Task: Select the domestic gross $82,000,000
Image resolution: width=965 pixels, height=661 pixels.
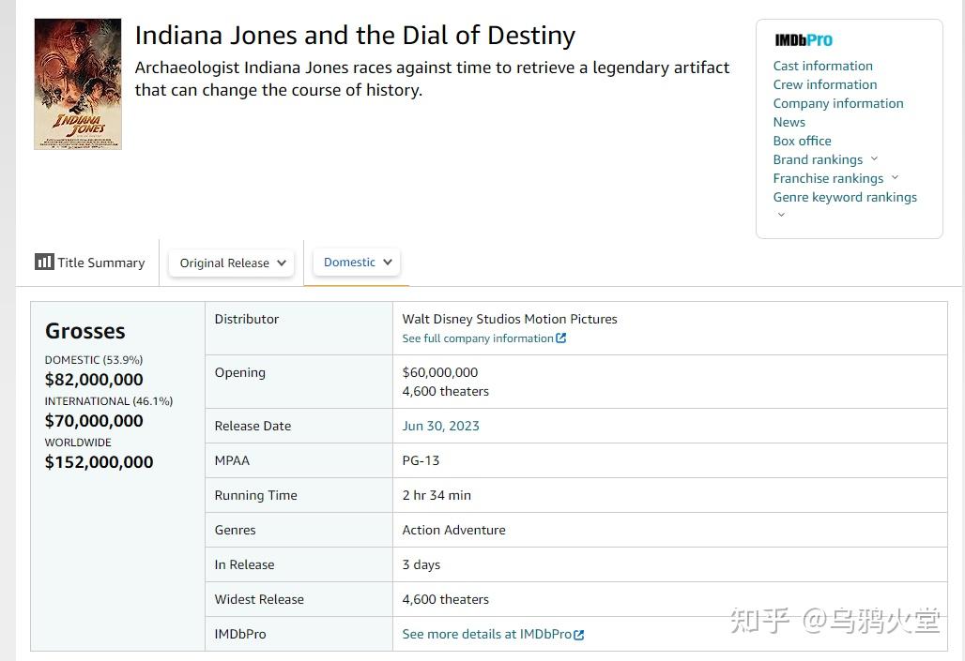Action: [94, 380]
